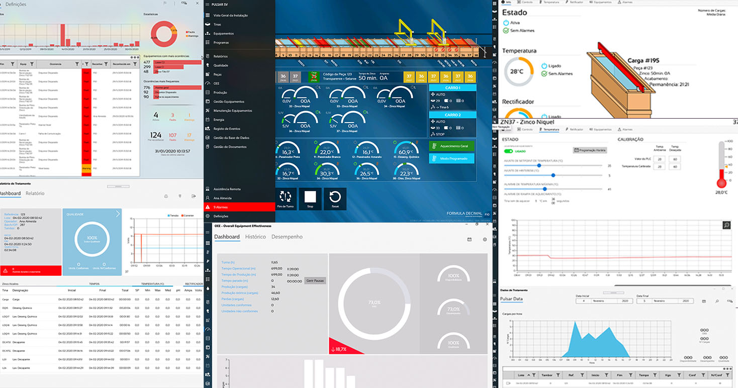Click the Gerir Pausas button
738x388 pixels.
pos(315,280)
